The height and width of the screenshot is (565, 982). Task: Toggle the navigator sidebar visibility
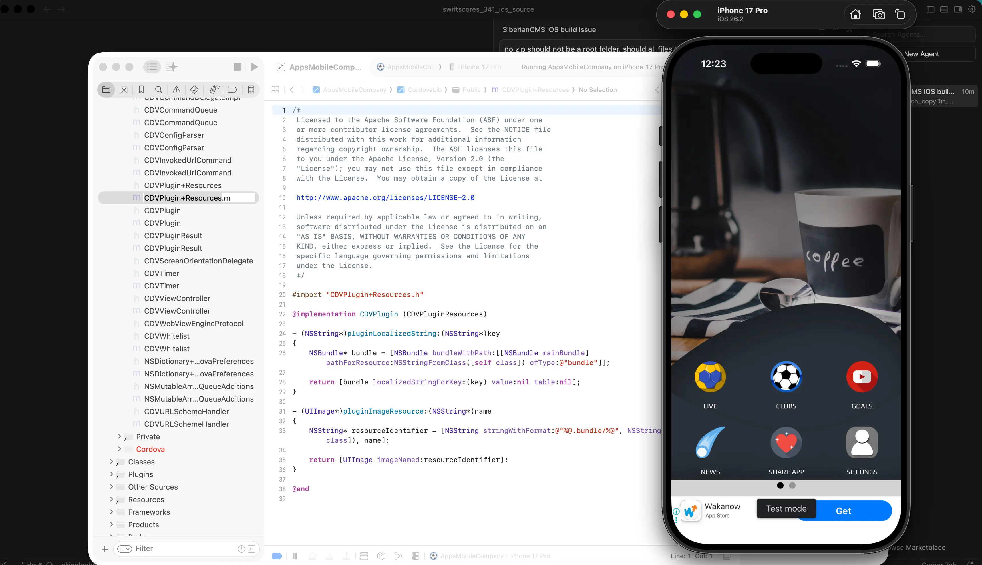[x=152, y=67]
